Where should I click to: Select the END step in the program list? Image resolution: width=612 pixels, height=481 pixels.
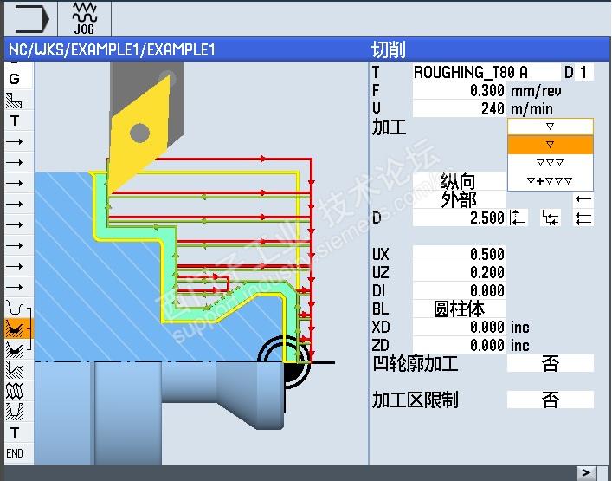click(15, 453)
